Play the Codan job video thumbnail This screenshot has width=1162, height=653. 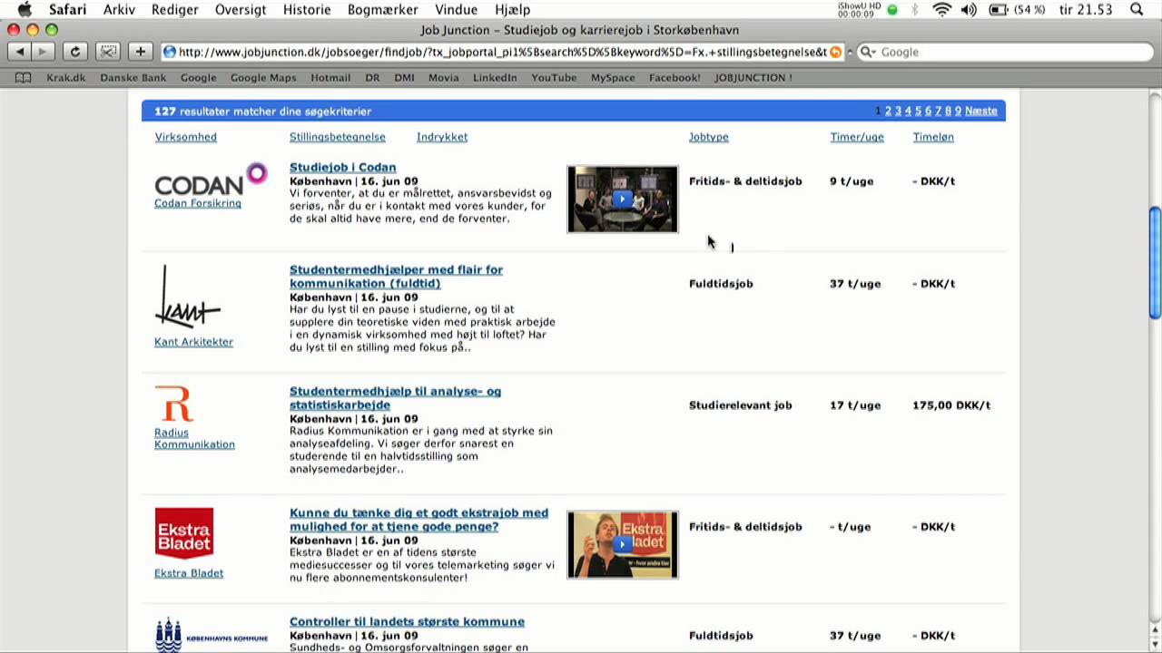coord(623,199)
